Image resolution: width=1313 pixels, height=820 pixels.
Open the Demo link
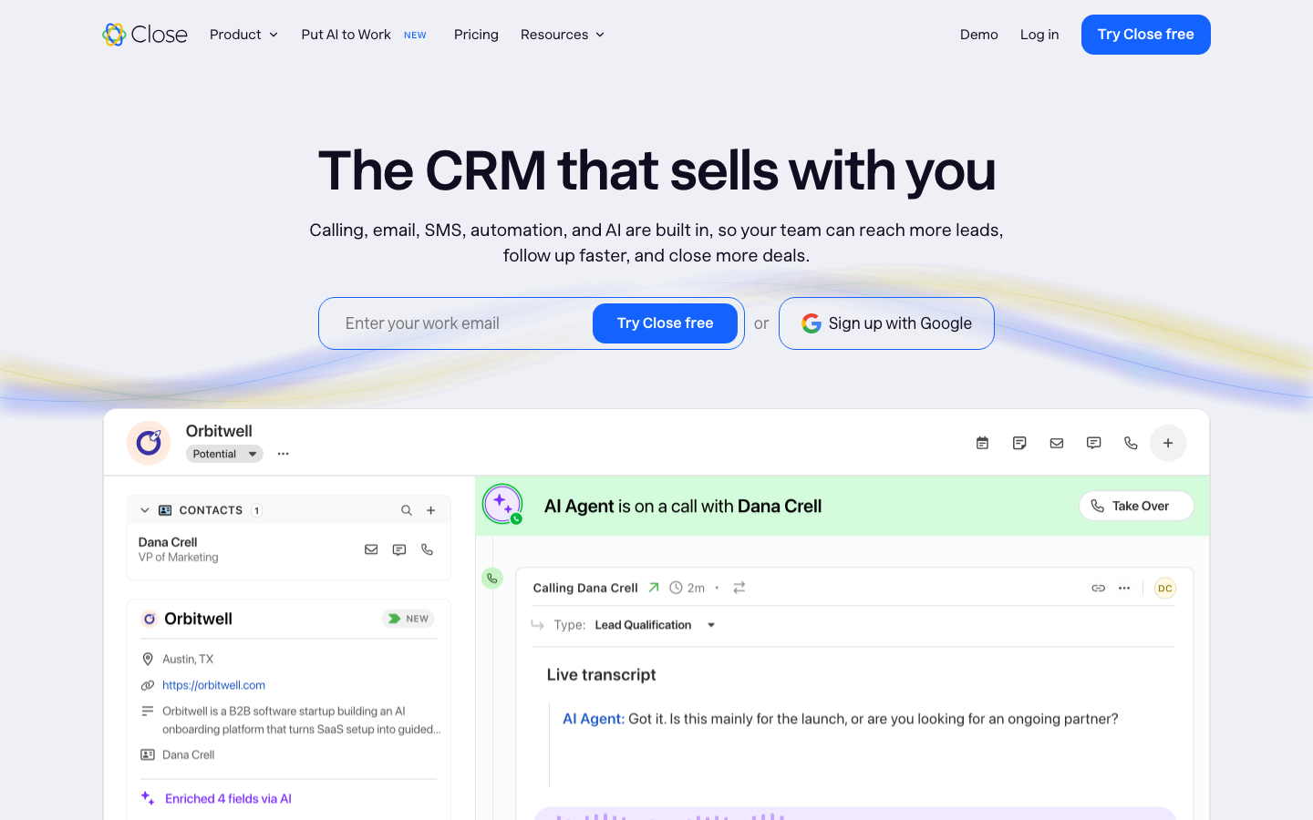click(x=979, y=35)
